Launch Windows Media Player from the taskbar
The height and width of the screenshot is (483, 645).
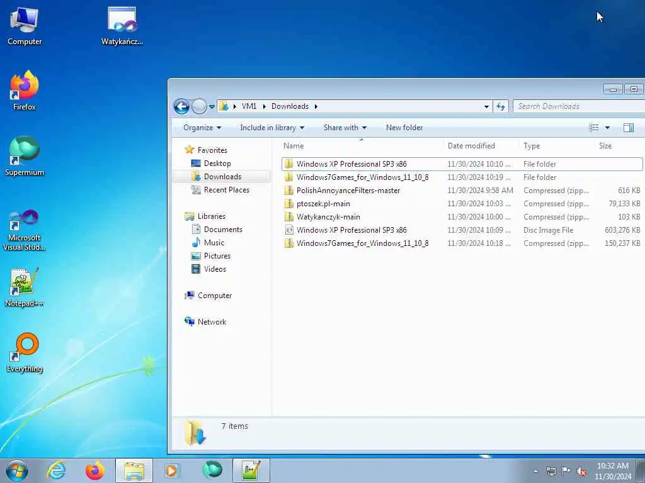tap(171, 470)
